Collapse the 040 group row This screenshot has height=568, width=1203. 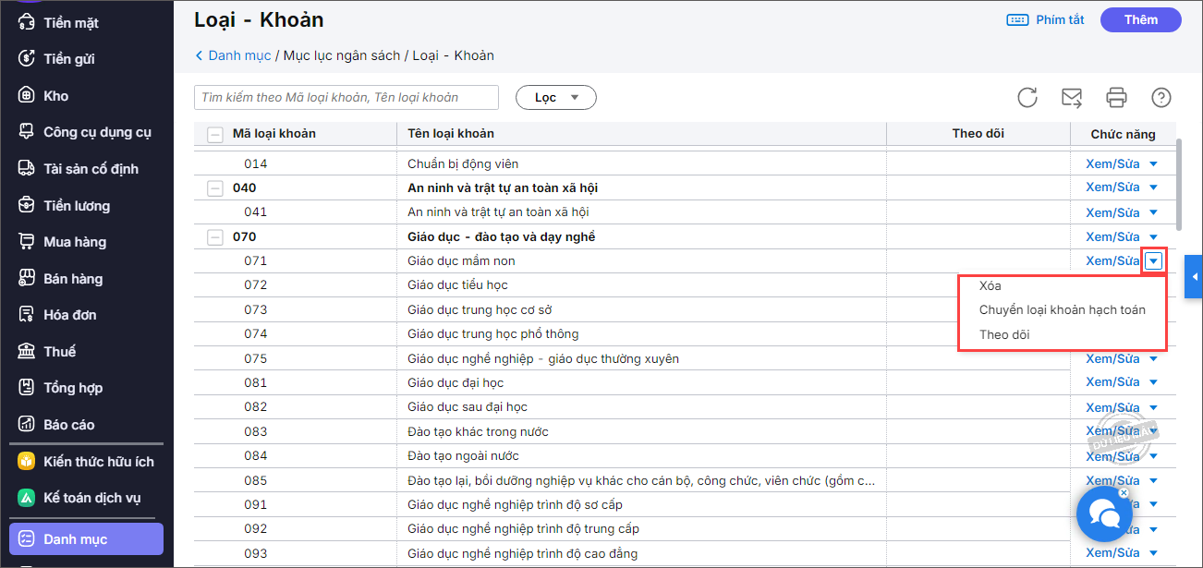point(215,188)
